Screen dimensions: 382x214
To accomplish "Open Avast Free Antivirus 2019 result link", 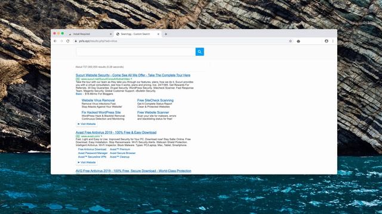I will (x=116, y=133).
